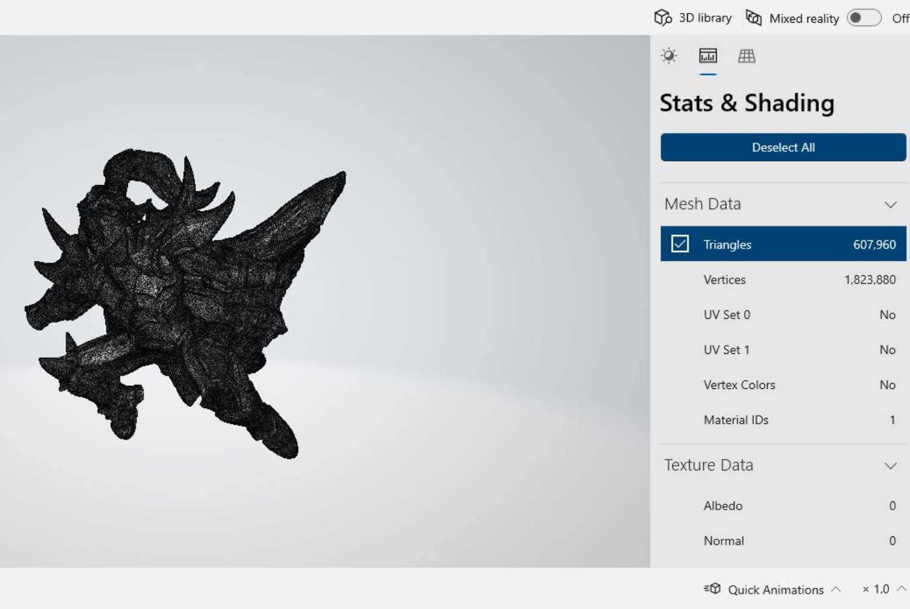Collapse the Mesh Data section
The width and height of the screenshot is (910, 609).
coord(890,205)
